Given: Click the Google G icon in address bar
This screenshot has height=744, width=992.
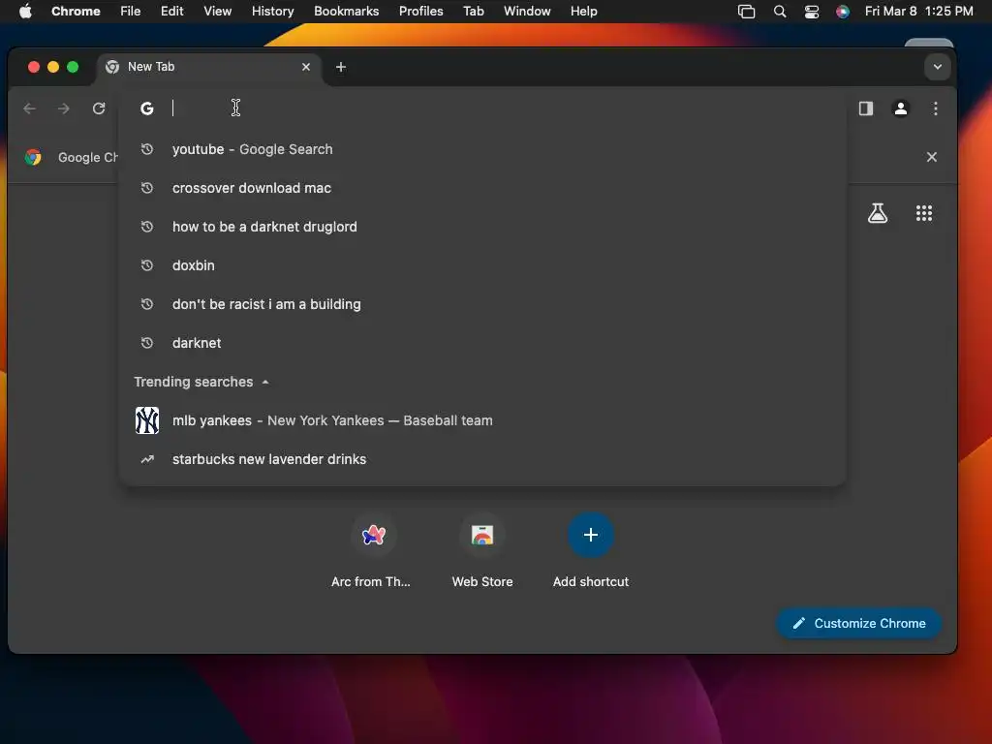Looking at the screenshot, I should (x=147, y=108).
